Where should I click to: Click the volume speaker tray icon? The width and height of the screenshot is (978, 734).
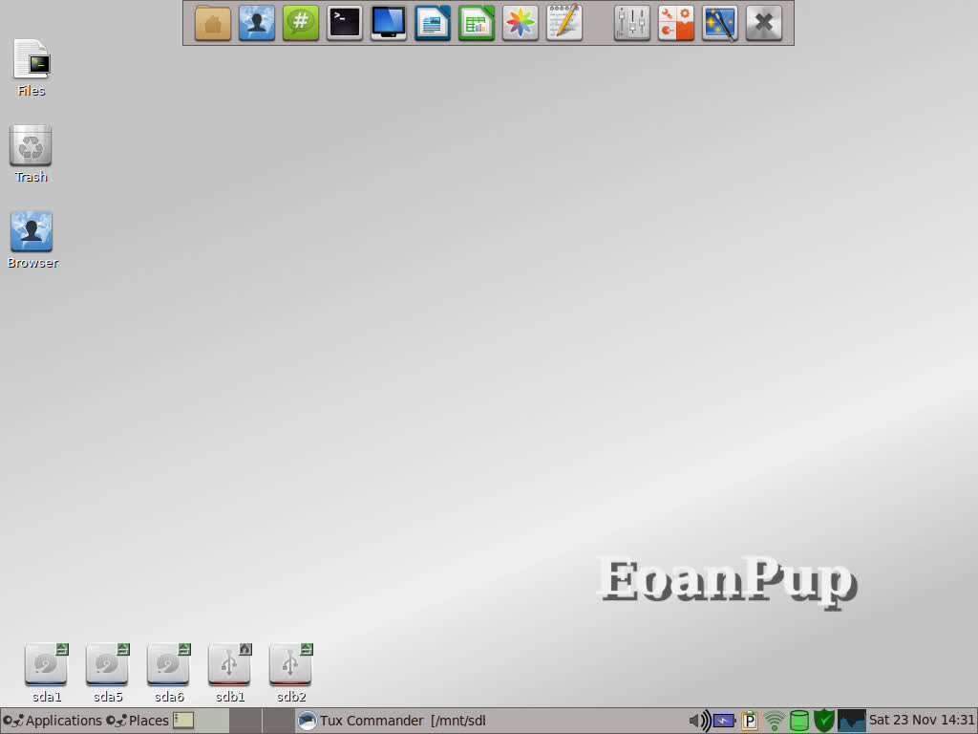(700, 721)
